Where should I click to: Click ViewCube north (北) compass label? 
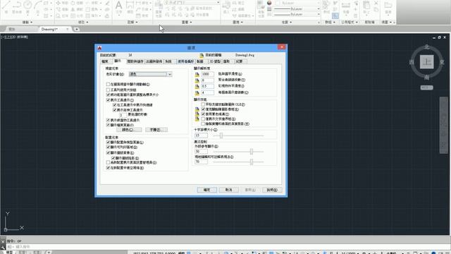click(x=427, y=47)
